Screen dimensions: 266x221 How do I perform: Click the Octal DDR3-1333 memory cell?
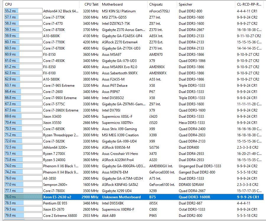[192, 209]
